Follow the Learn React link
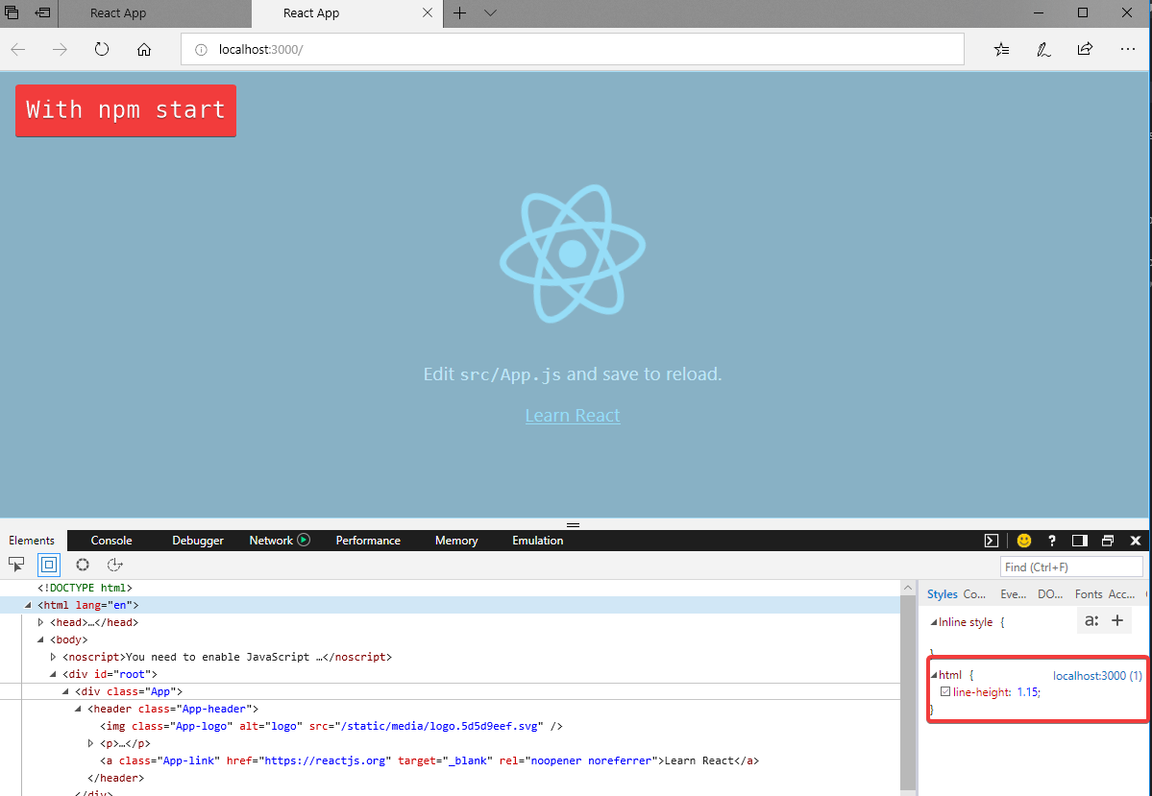The image size is (1152, 796). (x=573, y=416)
